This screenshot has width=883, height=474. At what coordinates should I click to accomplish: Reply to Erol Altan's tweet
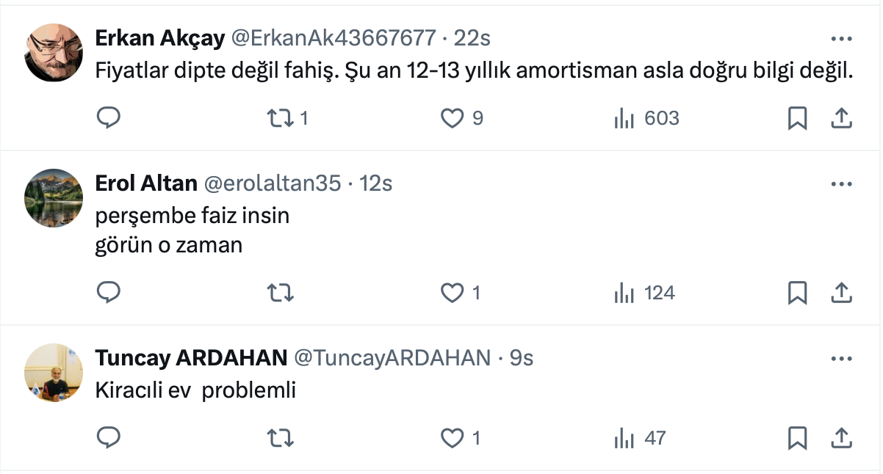(x=109, y=293)
